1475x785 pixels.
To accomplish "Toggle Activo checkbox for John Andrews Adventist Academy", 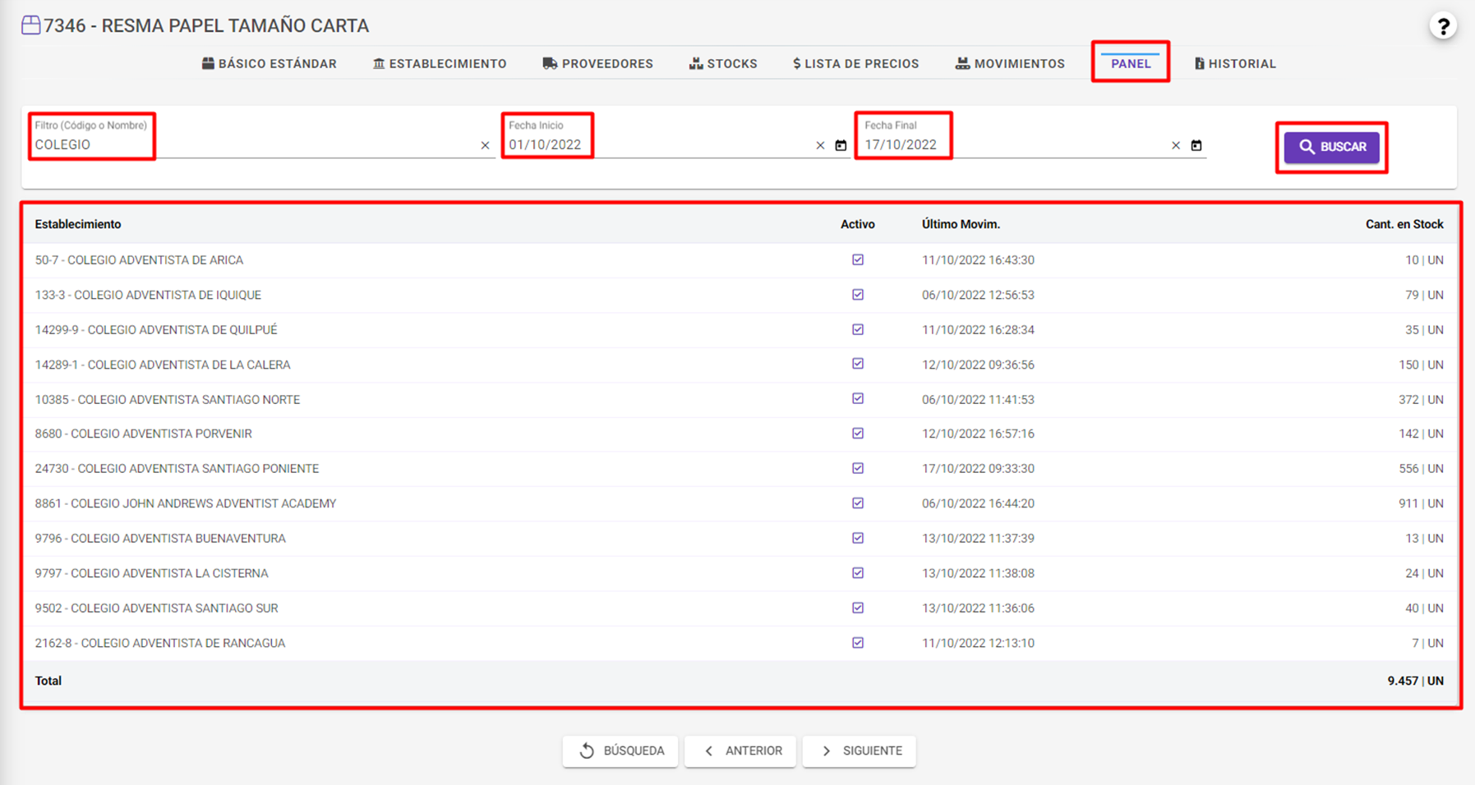I will (858, 503).
